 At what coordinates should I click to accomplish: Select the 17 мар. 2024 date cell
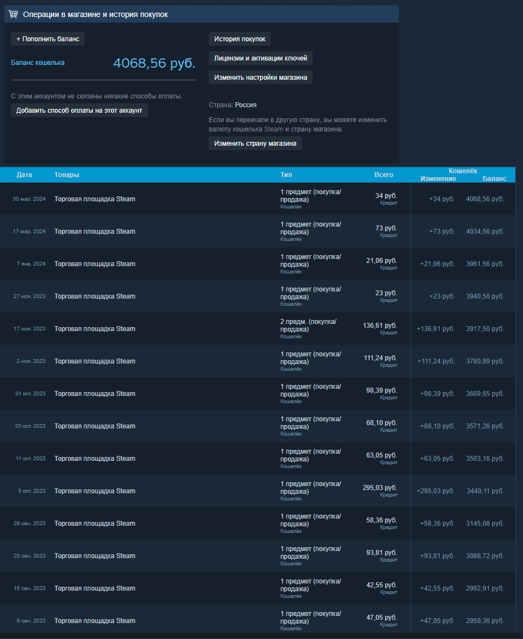(x=29, y=232)
